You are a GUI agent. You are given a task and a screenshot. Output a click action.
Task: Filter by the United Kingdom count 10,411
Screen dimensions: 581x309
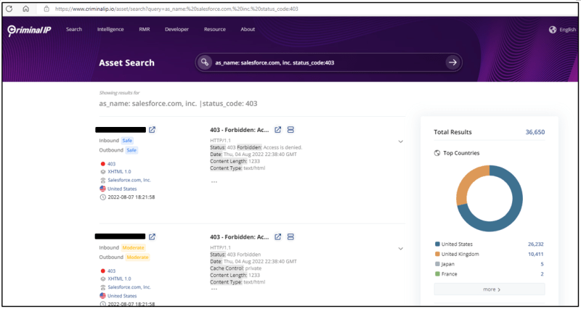point(536,254)
